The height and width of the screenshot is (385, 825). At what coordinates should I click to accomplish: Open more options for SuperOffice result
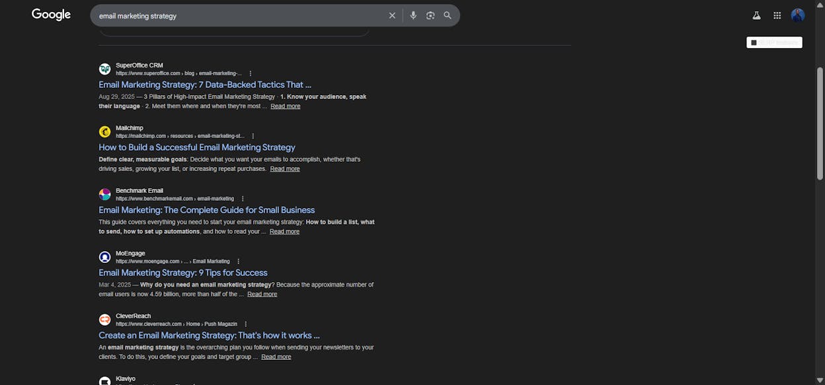click(x=250, y=73)
